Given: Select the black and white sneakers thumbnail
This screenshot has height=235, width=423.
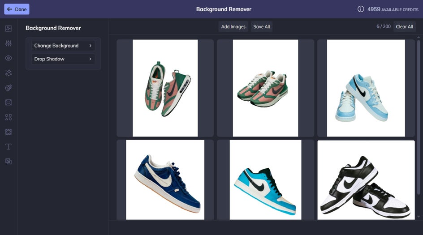Looking at the screenshot, I should (366, 180).
